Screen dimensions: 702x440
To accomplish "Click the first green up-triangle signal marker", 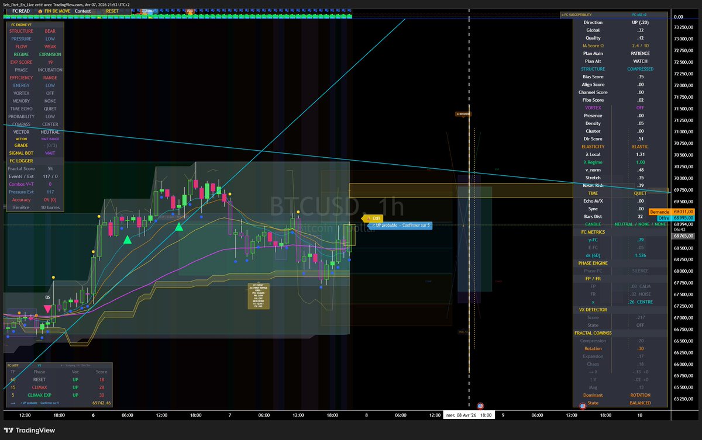I will (x=127, y=240).
